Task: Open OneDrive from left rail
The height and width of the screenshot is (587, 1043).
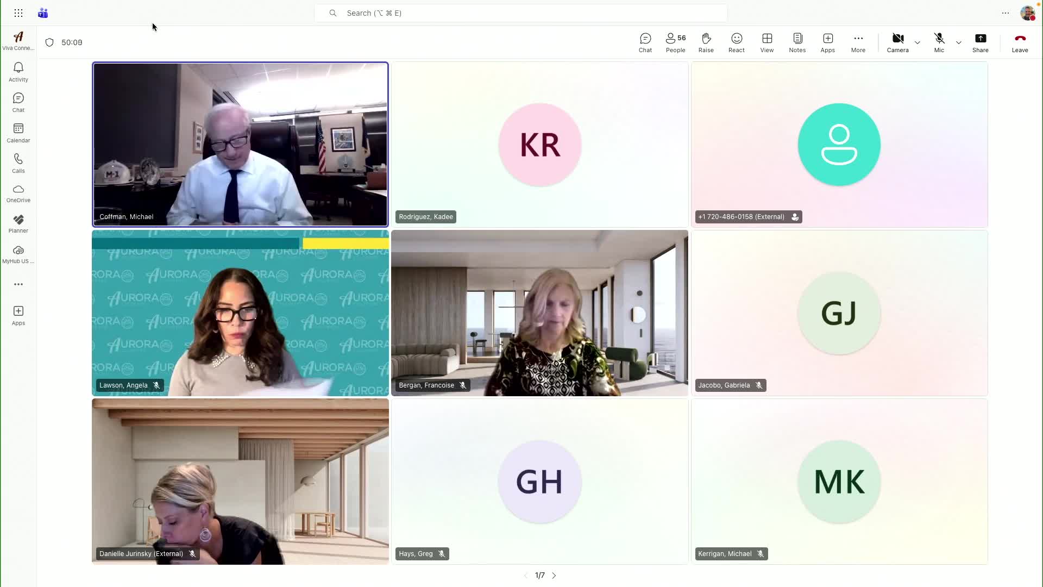Action: 18,193
